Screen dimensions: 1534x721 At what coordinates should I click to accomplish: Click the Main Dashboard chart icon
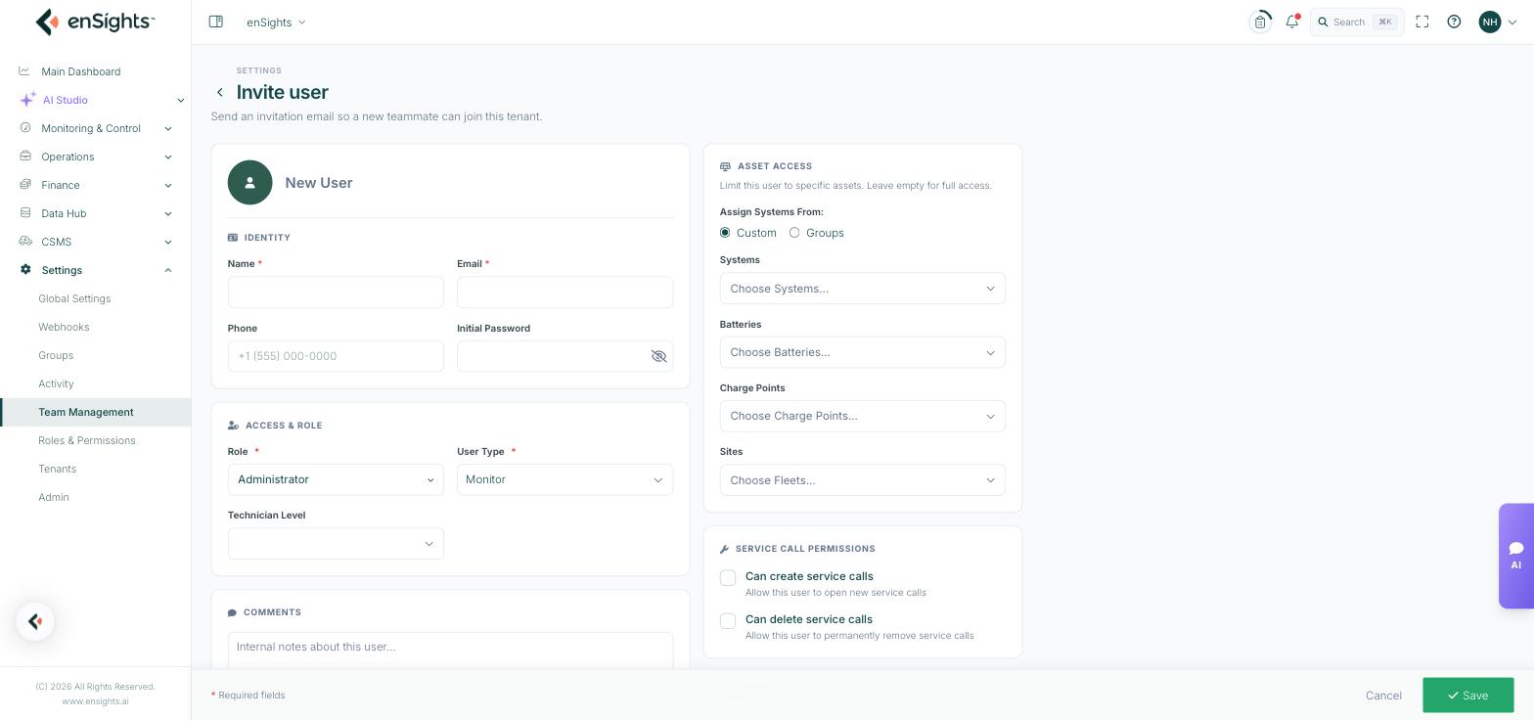[24, 71]
